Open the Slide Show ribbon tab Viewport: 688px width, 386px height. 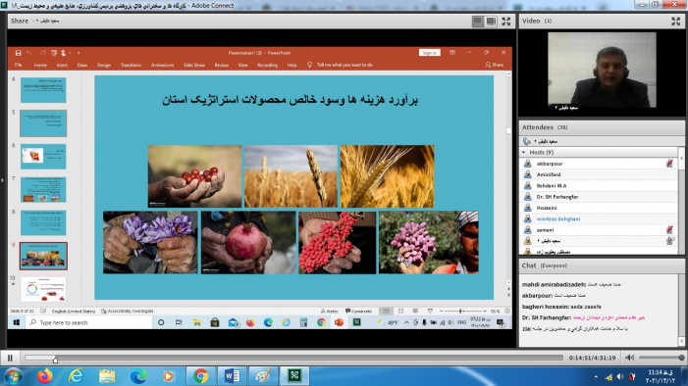(x=194, y=65)
